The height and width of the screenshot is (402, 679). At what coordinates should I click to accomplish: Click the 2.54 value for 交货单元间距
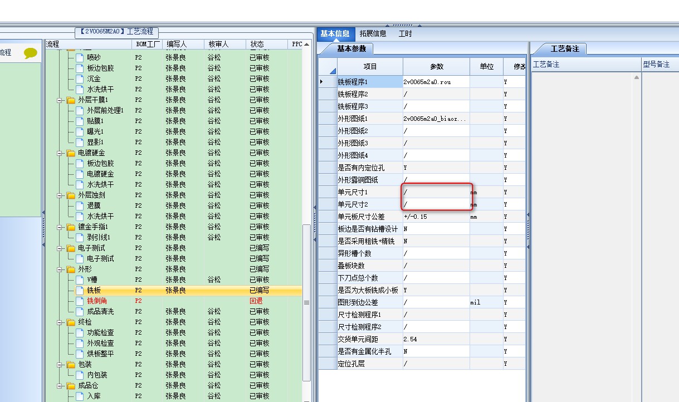coord(436,339)
